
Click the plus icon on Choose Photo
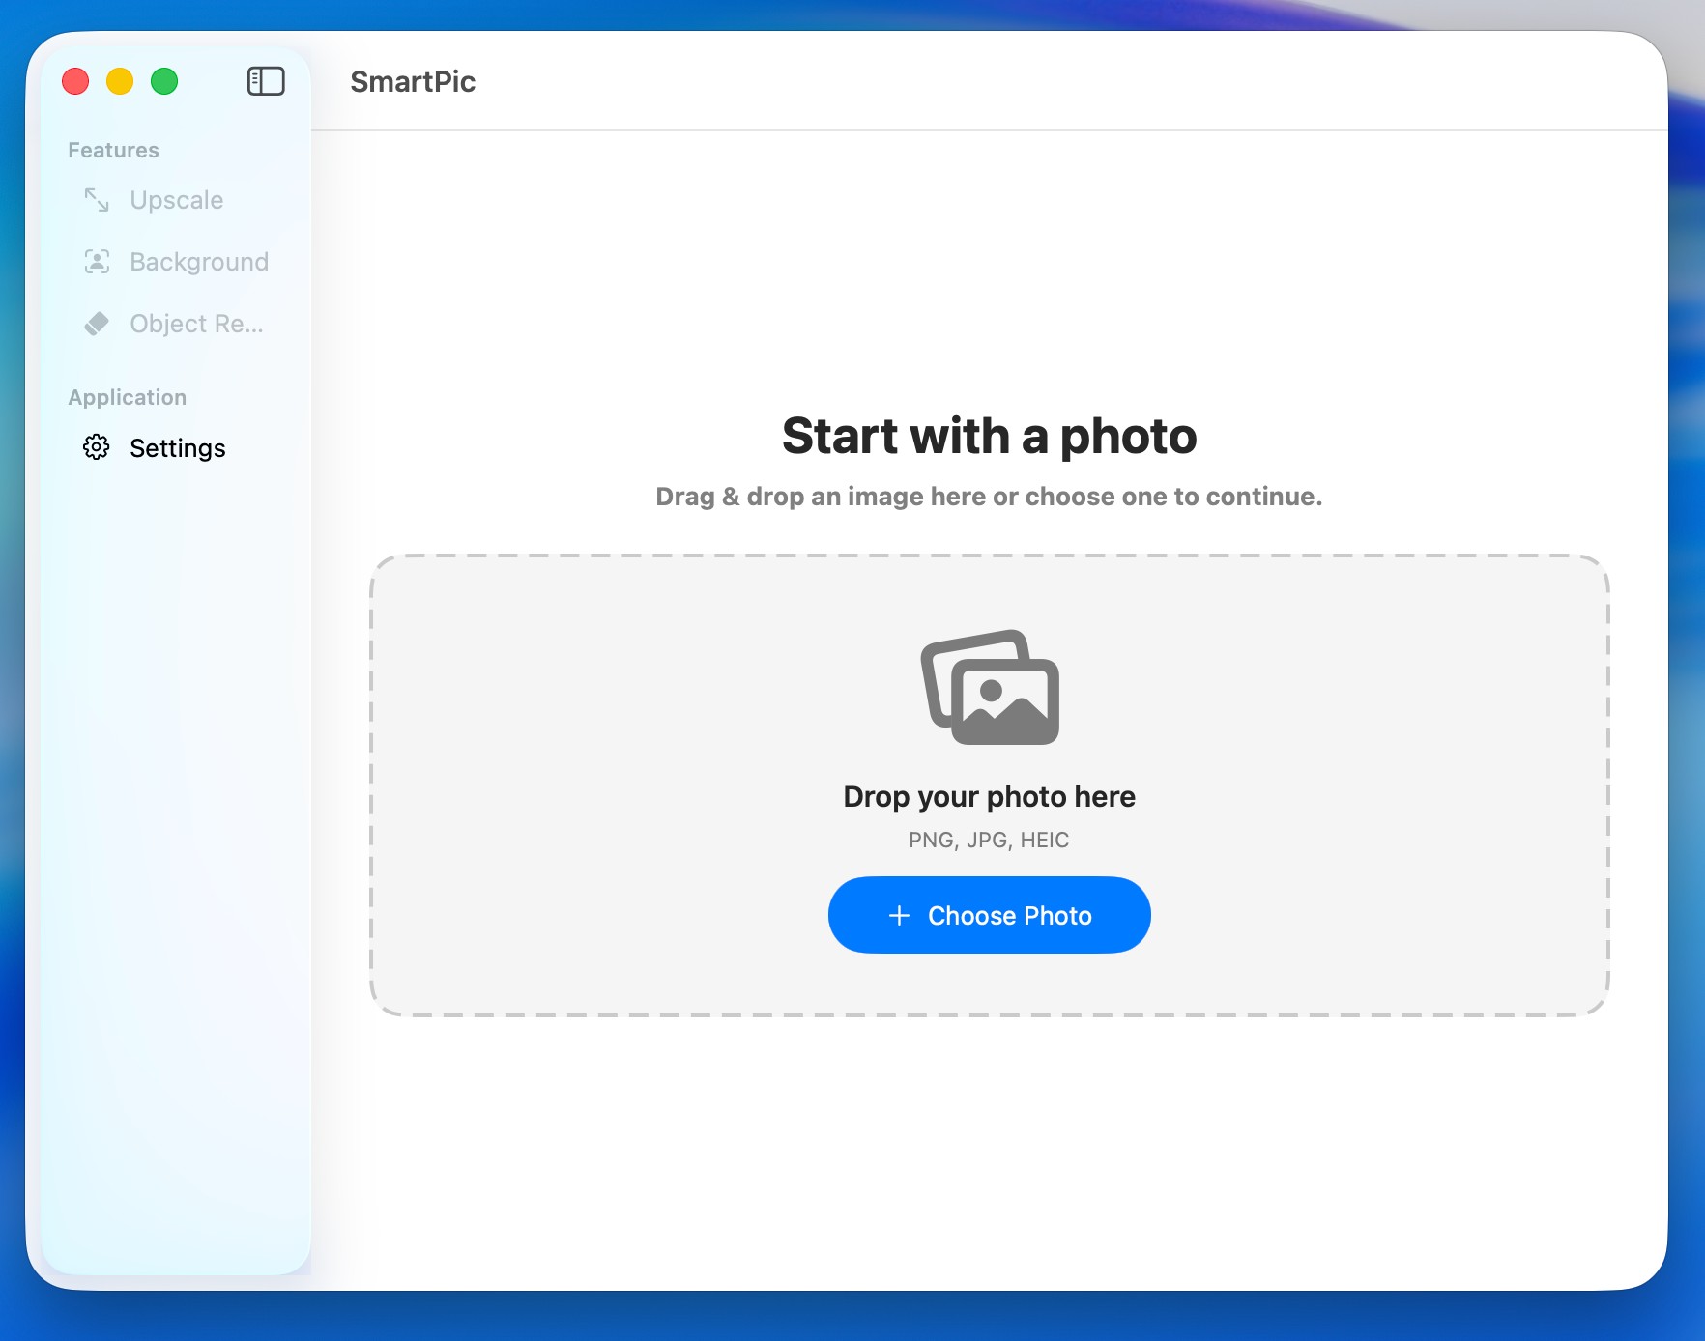tap(899, 915)
